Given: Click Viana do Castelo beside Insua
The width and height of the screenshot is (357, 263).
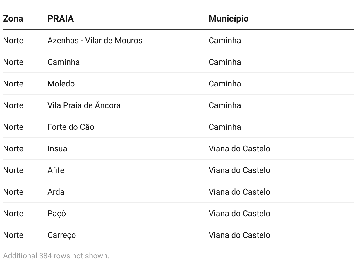Looking at the screenshot, I should coord(239,148).
